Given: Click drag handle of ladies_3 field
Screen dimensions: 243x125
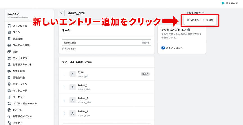Looking at the screenshot, I should click(x=64, y=113).
